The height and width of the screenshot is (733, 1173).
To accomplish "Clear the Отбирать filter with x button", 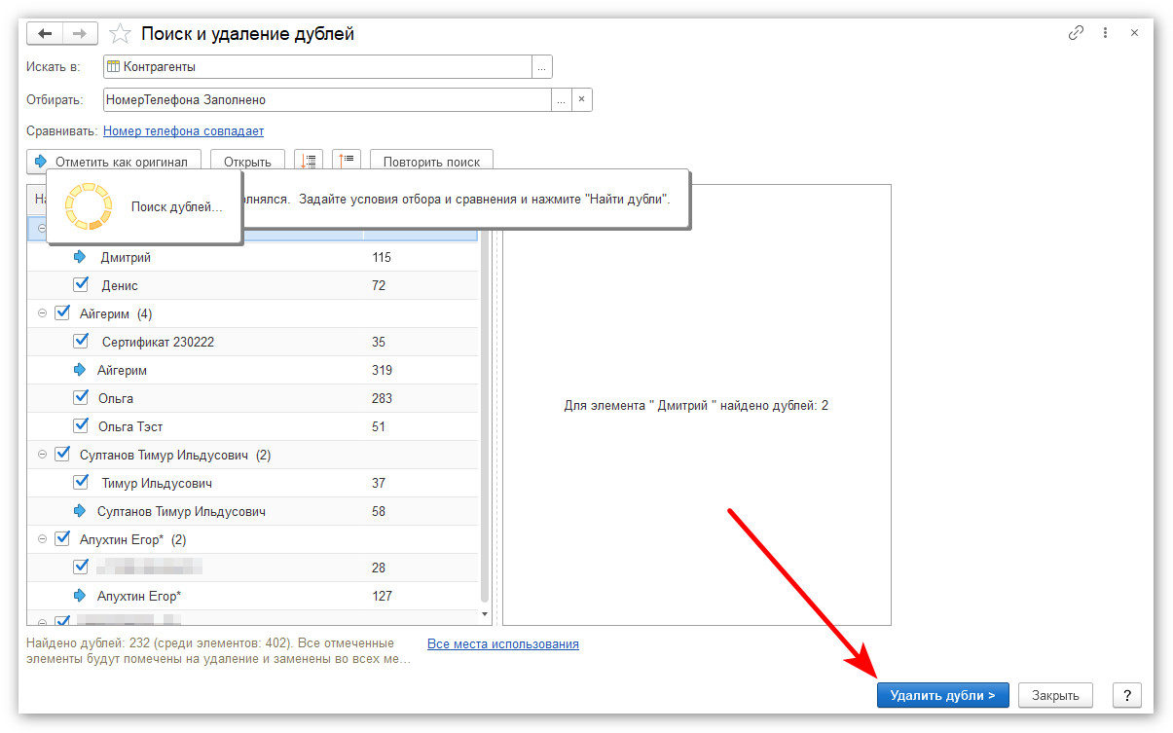I will pyautogui.click(x=581, y=99).
